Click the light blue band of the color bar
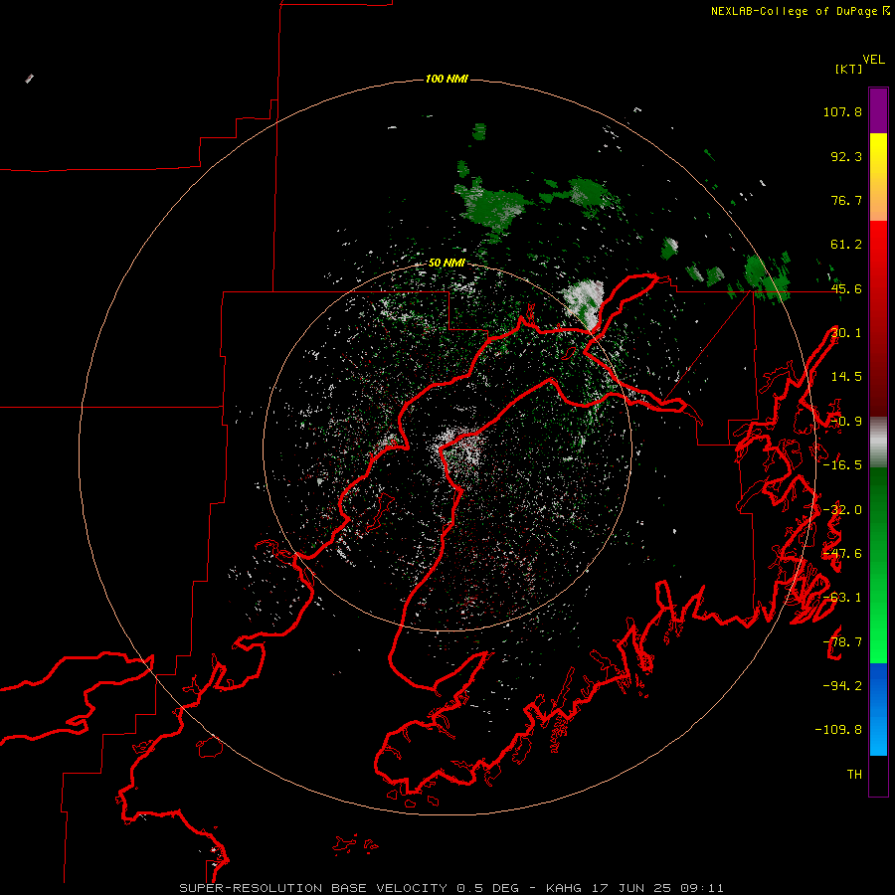Image resolution: width=895 pixels, height=895 pixels. (x=878, y=736)
